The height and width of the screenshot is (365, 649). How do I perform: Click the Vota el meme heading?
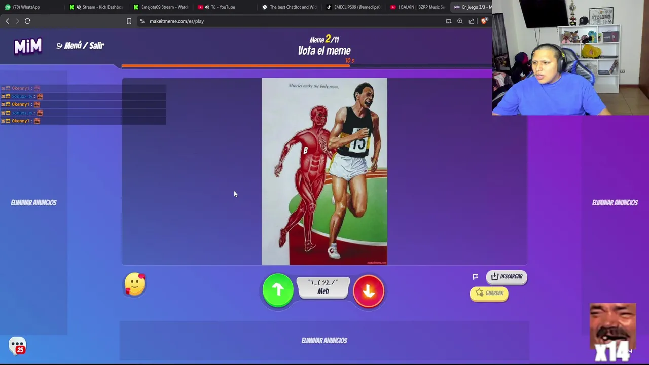(x=324, y=51)
